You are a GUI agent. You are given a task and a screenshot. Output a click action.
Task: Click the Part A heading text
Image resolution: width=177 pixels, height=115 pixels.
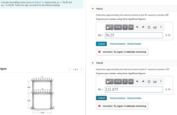(x=99, y=9)
